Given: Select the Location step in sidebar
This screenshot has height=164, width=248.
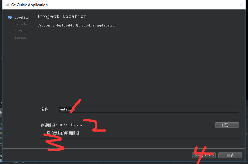Looking at the screenshot, I should pyautogui.click(x=22, y=17).
